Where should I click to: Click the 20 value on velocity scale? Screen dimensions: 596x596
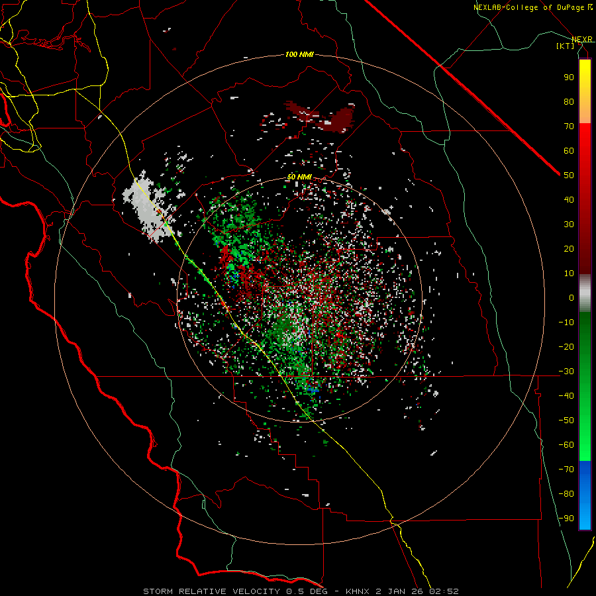(x=569, y=248)
